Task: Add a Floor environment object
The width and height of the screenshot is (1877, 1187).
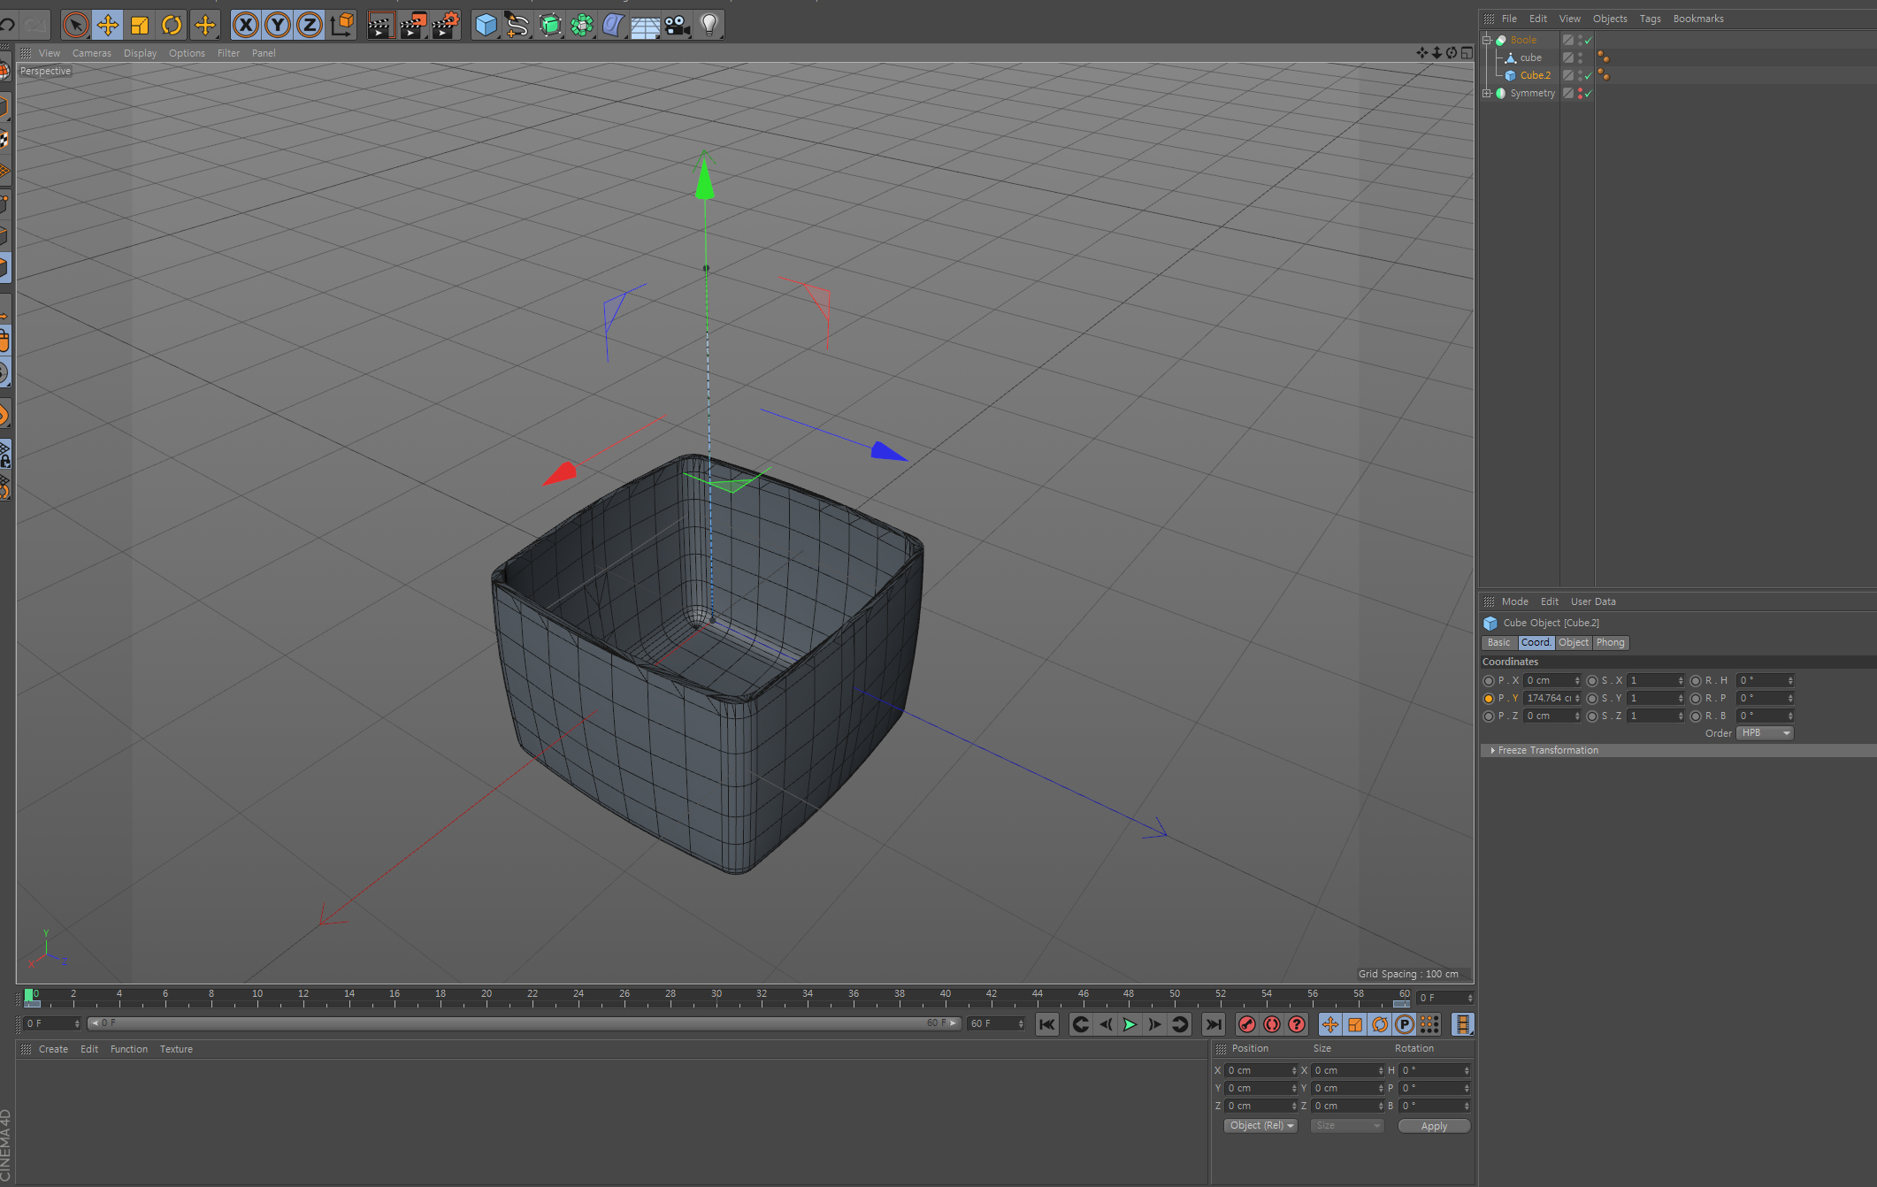Action: click(646, 26)
